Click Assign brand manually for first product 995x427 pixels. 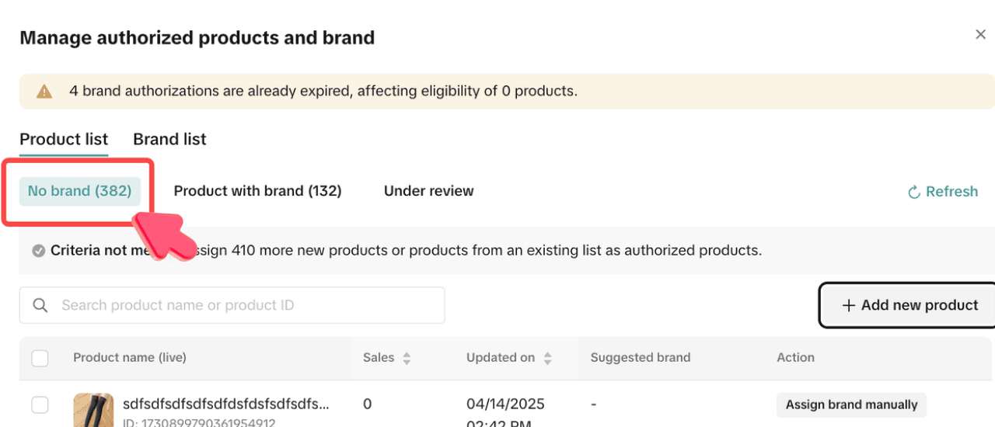851,404
